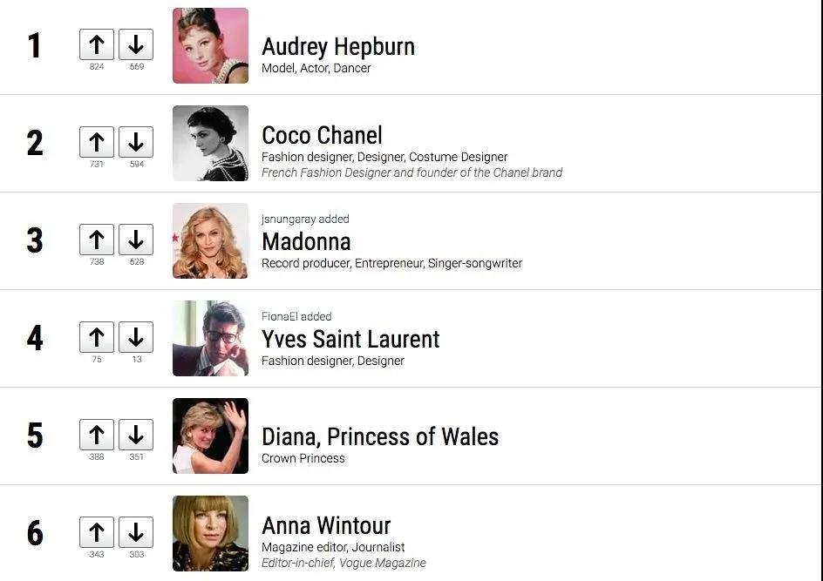Upvote Audrey Hepburn with the up arrow
The width and height of the screenshot is (823, 581).
(97, 44)
